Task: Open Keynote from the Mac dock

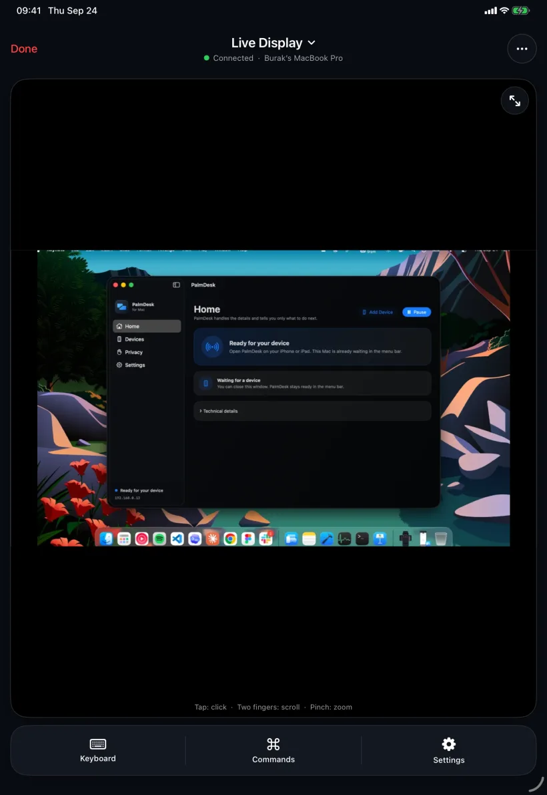Action: pyautogui.click(x=380, y=538)
